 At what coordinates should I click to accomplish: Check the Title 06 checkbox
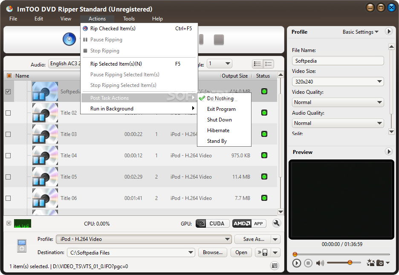pyautogui.click(x=8, y=198)
